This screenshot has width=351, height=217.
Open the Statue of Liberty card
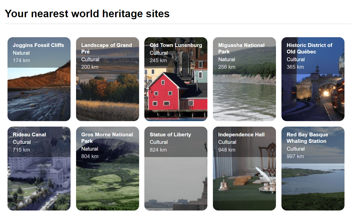coord(176,168)
